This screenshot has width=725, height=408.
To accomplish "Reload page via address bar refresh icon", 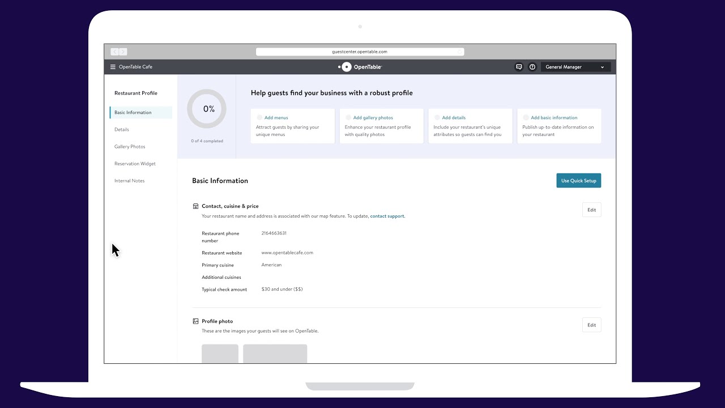I will pyautogui.click(x=459, y=52).
